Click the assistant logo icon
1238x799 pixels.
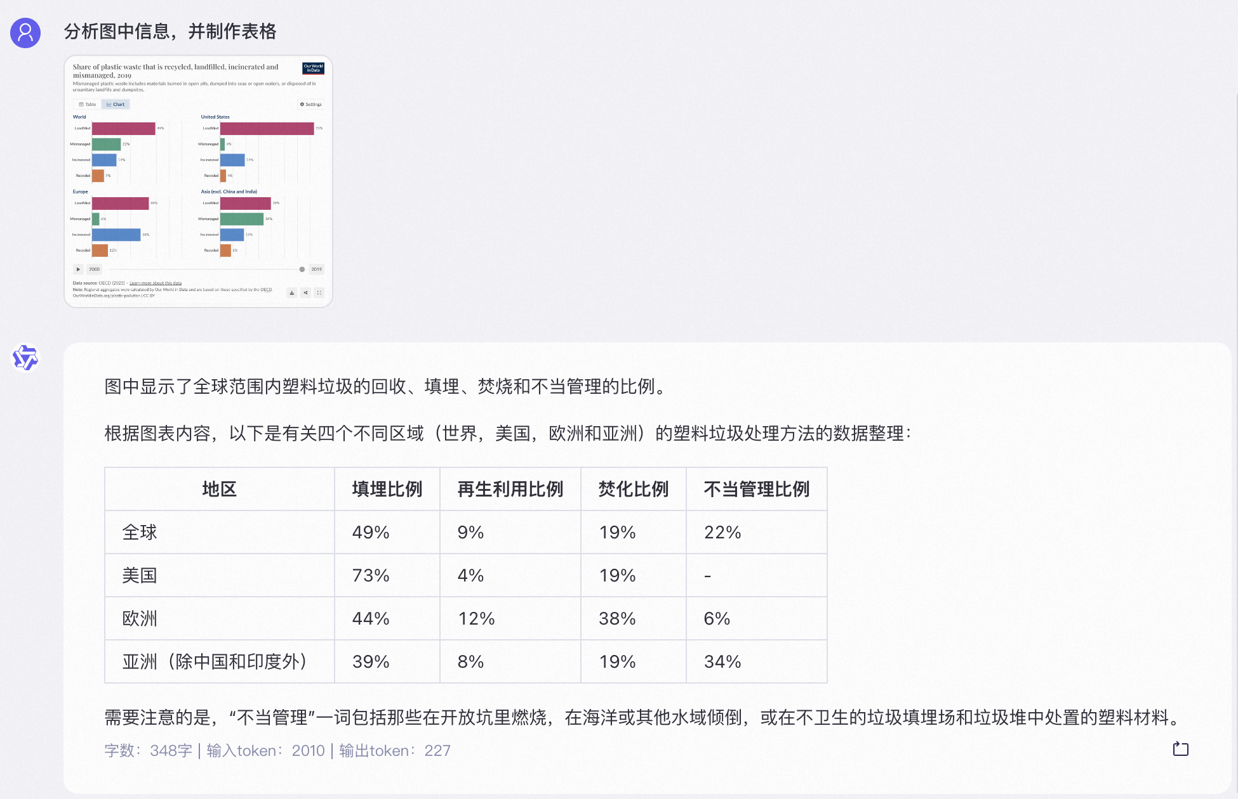(x=25, y=358)
